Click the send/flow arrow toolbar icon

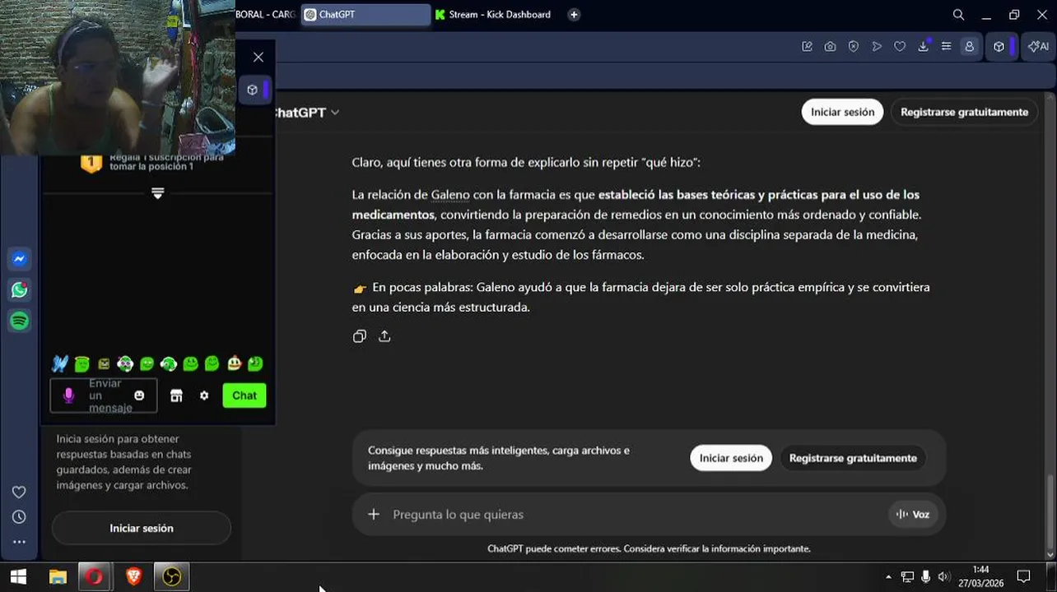877,47
